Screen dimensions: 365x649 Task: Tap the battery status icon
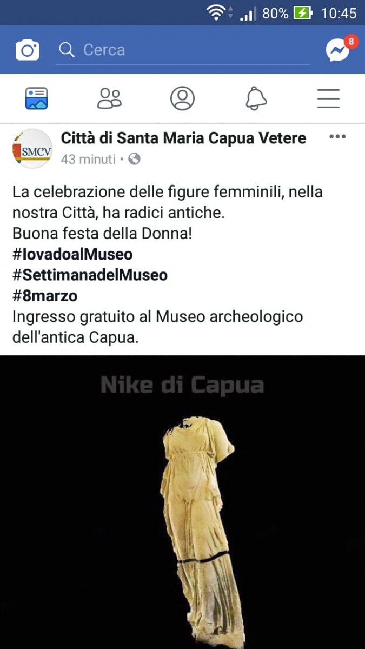[x=303, y=13]
